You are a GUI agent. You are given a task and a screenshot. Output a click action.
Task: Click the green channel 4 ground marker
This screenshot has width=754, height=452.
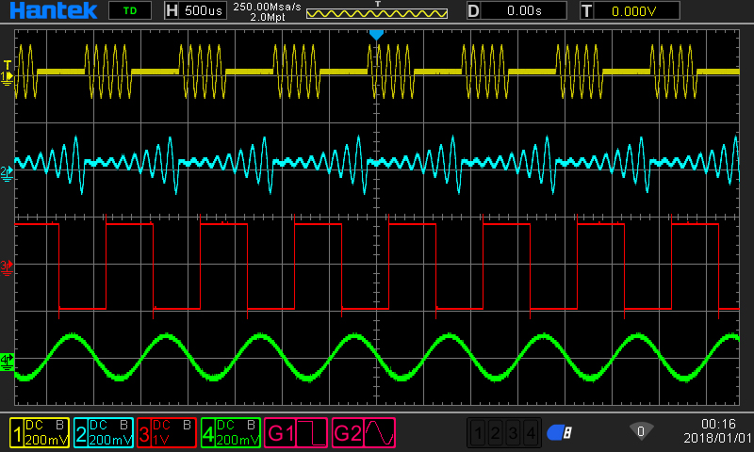[8, 360]
